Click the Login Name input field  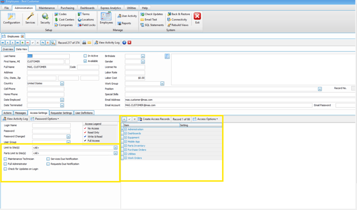(x=52, y=125)
